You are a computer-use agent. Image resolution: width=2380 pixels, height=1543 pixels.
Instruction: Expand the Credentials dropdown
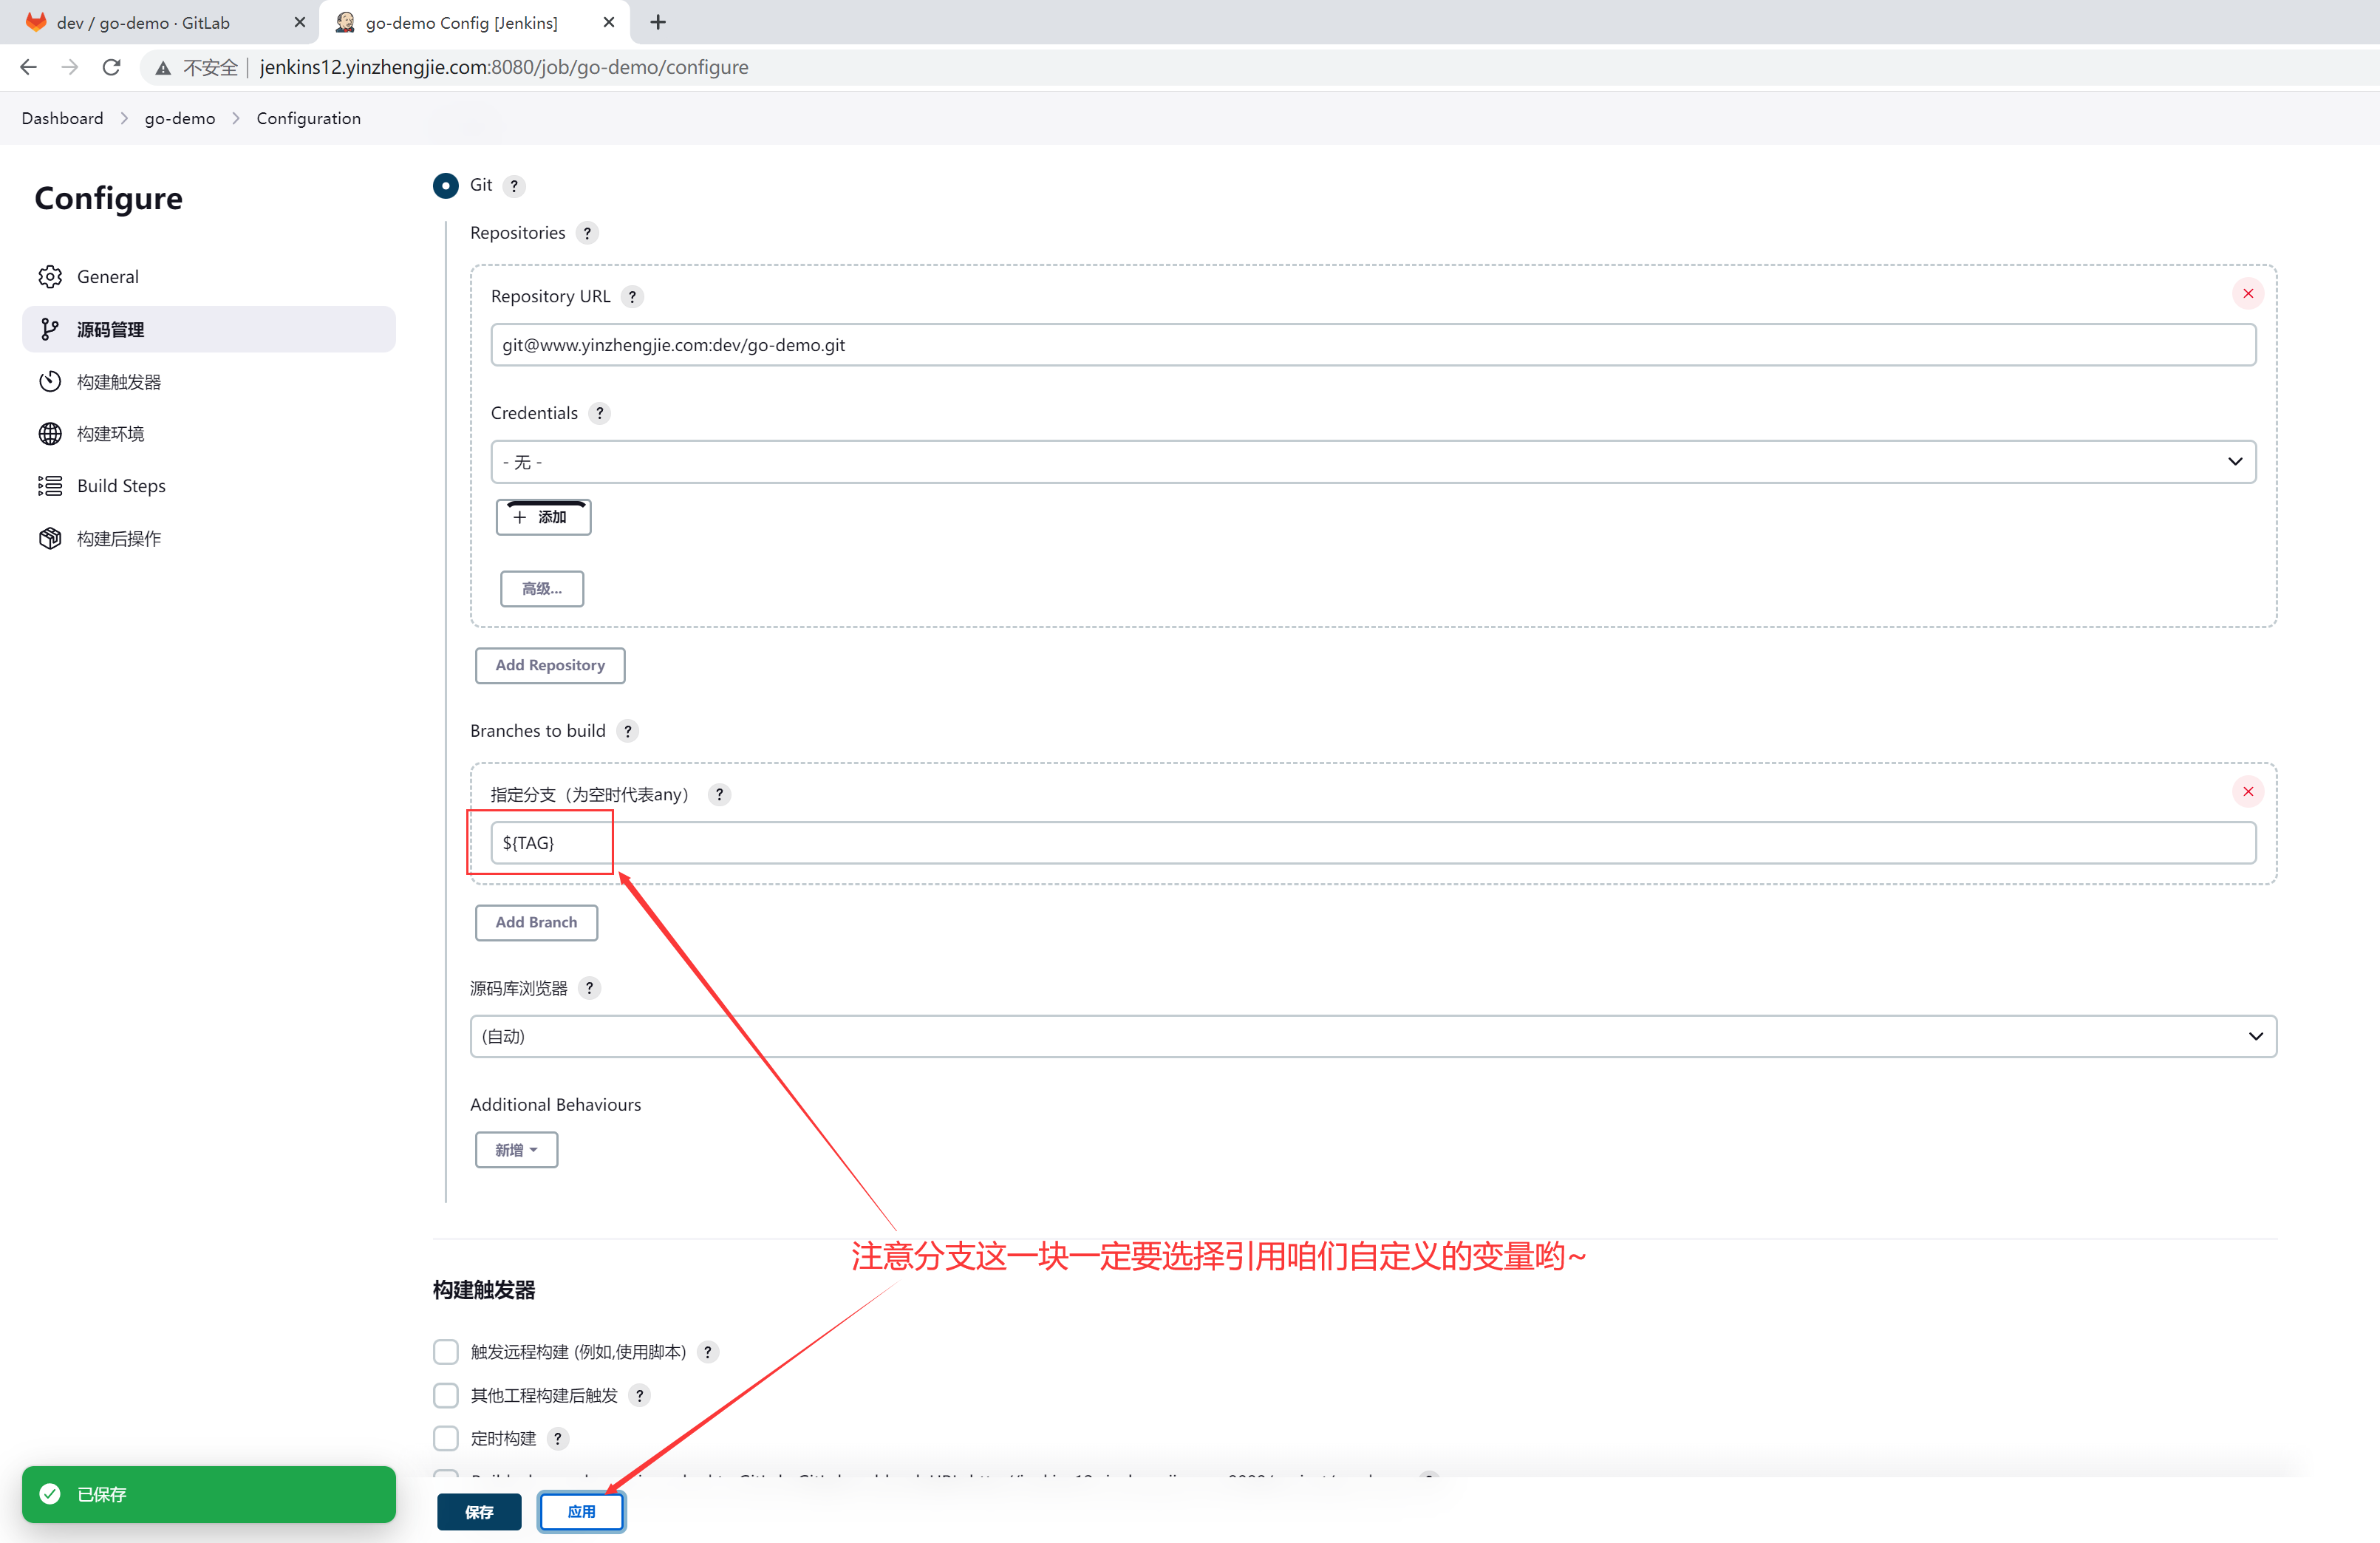[1372, 462]
